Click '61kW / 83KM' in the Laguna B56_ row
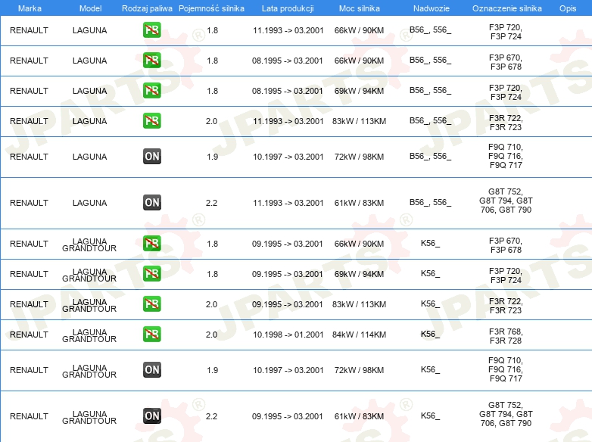 click(x=359, y=203)
